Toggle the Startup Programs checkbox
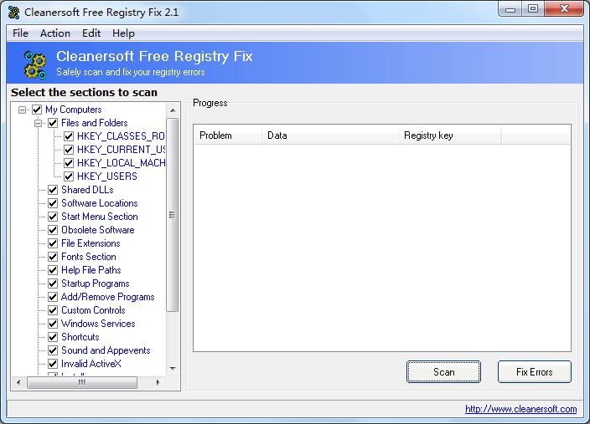The width and height of the screenshot is (590, 424). click(x=53, y=284)
